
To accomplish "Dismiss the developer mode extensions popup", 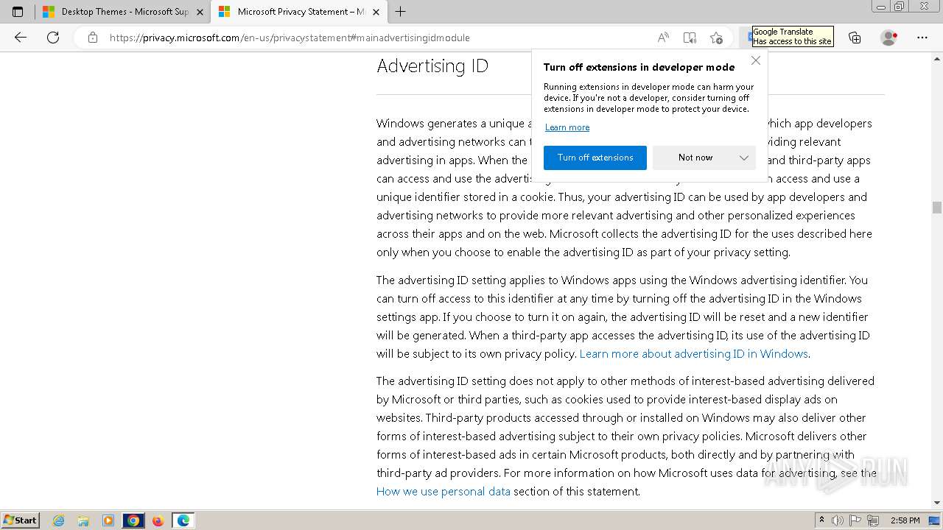I will (756, 60).
